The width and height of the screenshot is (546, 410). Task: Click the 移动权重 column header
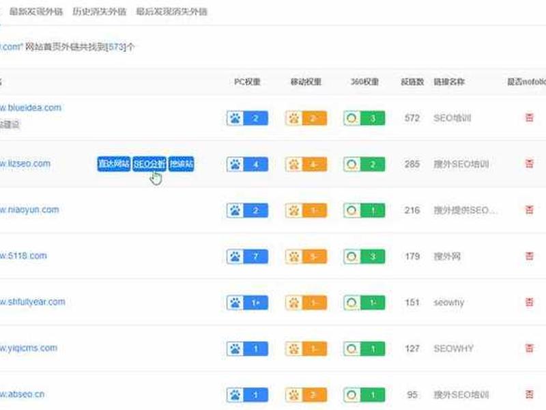coord(306,82)
